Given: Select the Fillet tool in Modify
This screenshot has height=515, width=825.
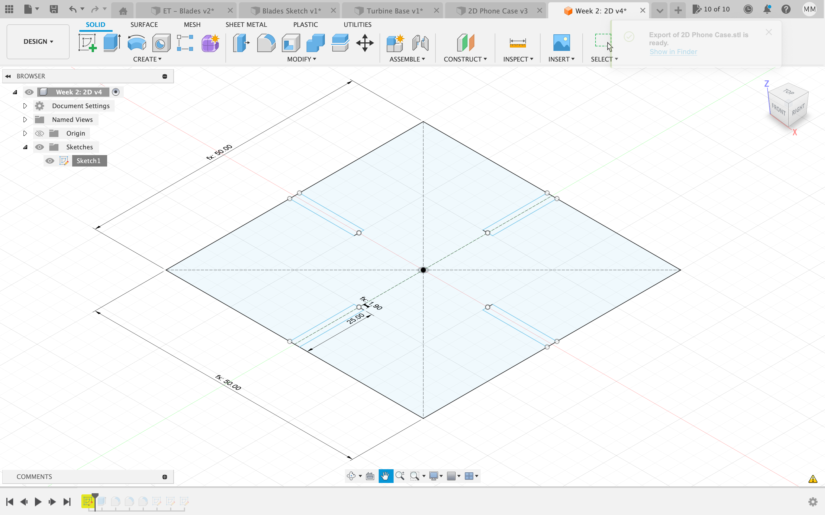Looking at the screenshot, I should coord(266,43).
